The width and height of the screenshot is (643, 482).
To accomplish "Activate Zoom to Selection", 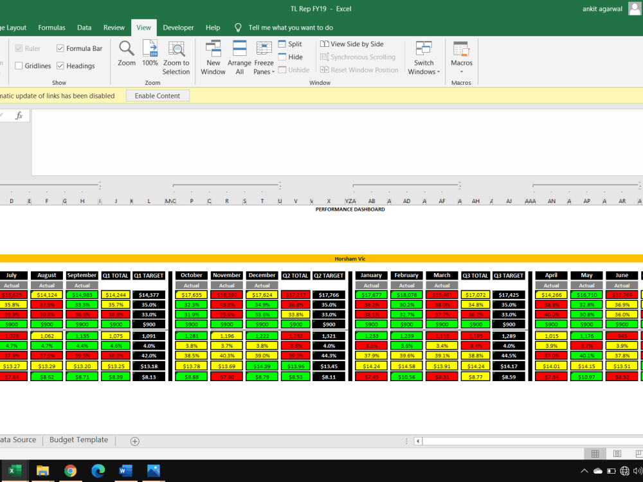I will click(x=176, y=57).
